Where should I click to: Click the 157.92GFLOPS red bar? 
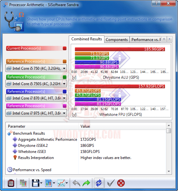click(120, 86)
